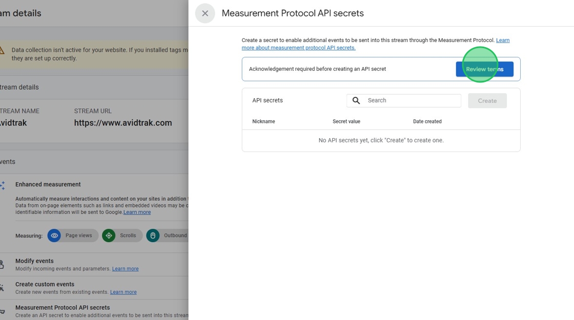Screen dimensions: 574x320
Task: Click the search magnifier icon
Action: [x=356, y=100]
